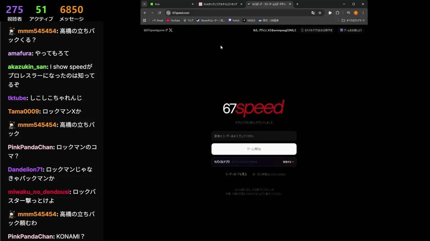Click the translate page icon in address bar

(313, 13)
